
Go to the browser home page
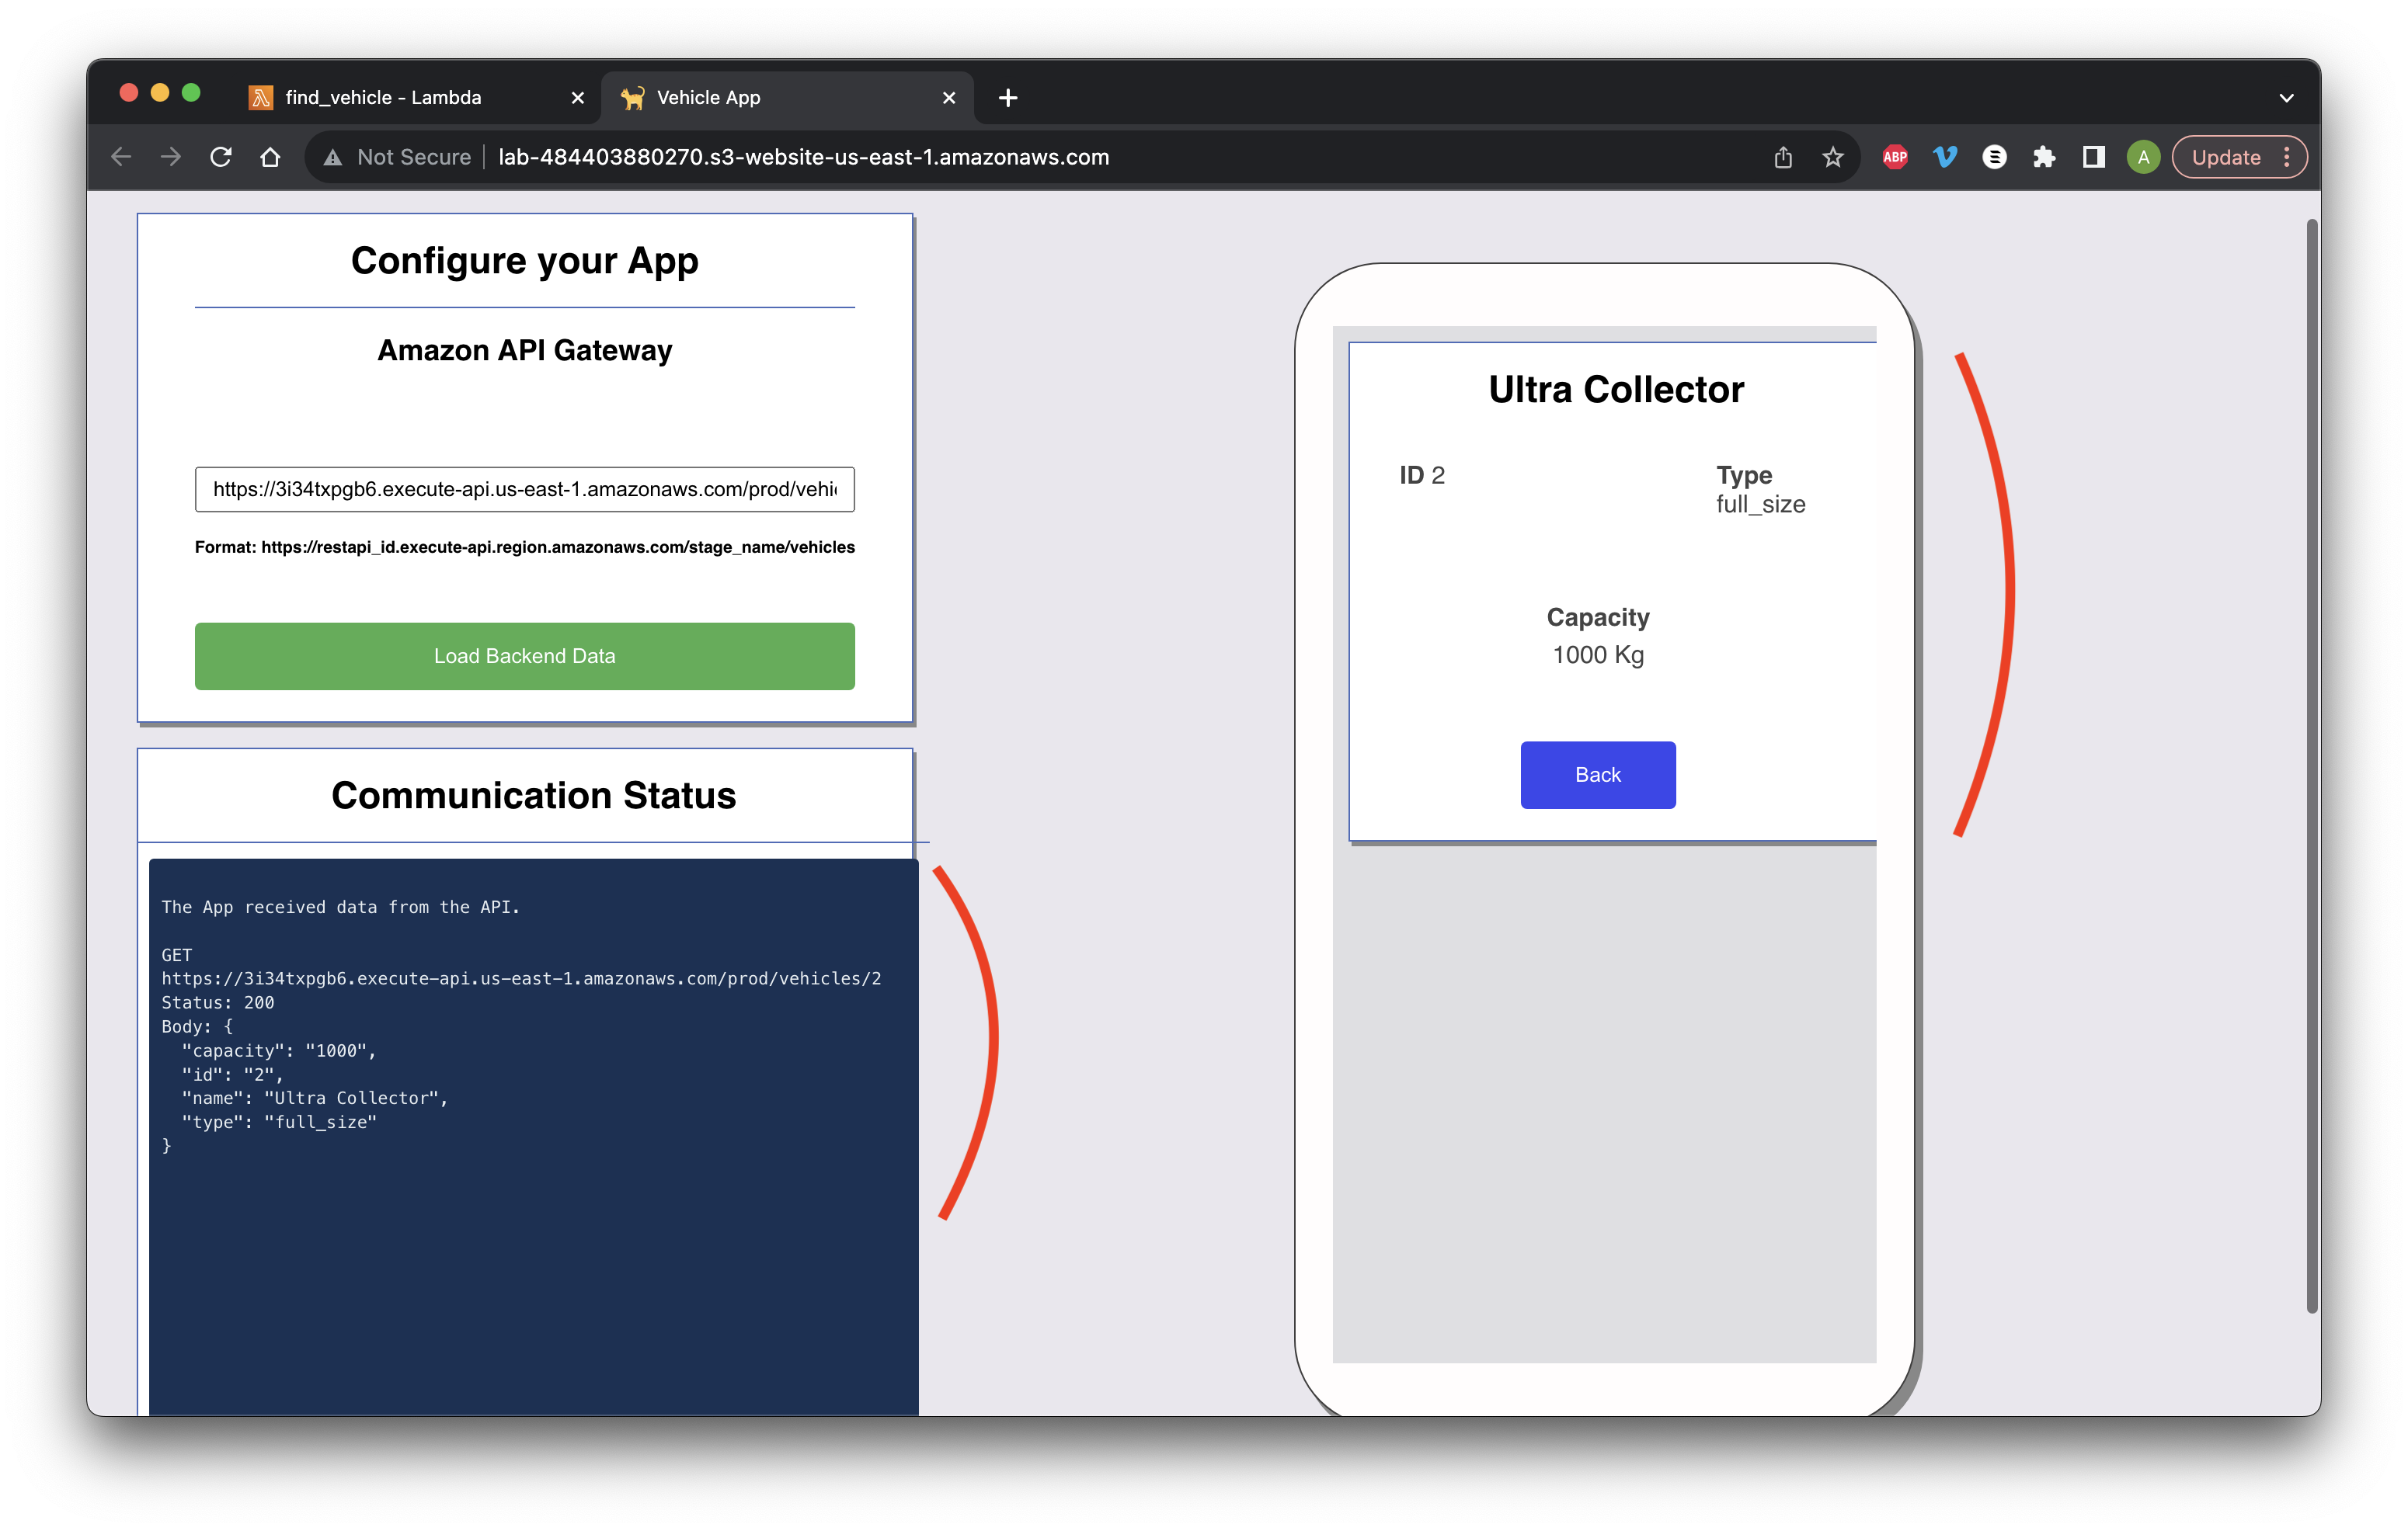pos(270,157)
